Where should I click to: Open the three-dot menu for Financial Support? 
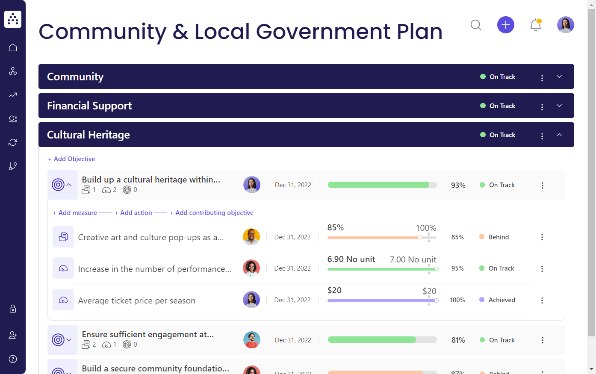coord(542,106)
